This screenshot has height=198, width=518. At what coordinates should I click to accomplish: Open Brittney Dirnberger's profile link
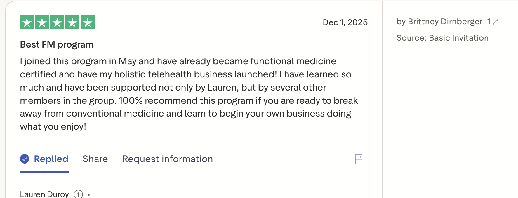(x=445, y=22)
